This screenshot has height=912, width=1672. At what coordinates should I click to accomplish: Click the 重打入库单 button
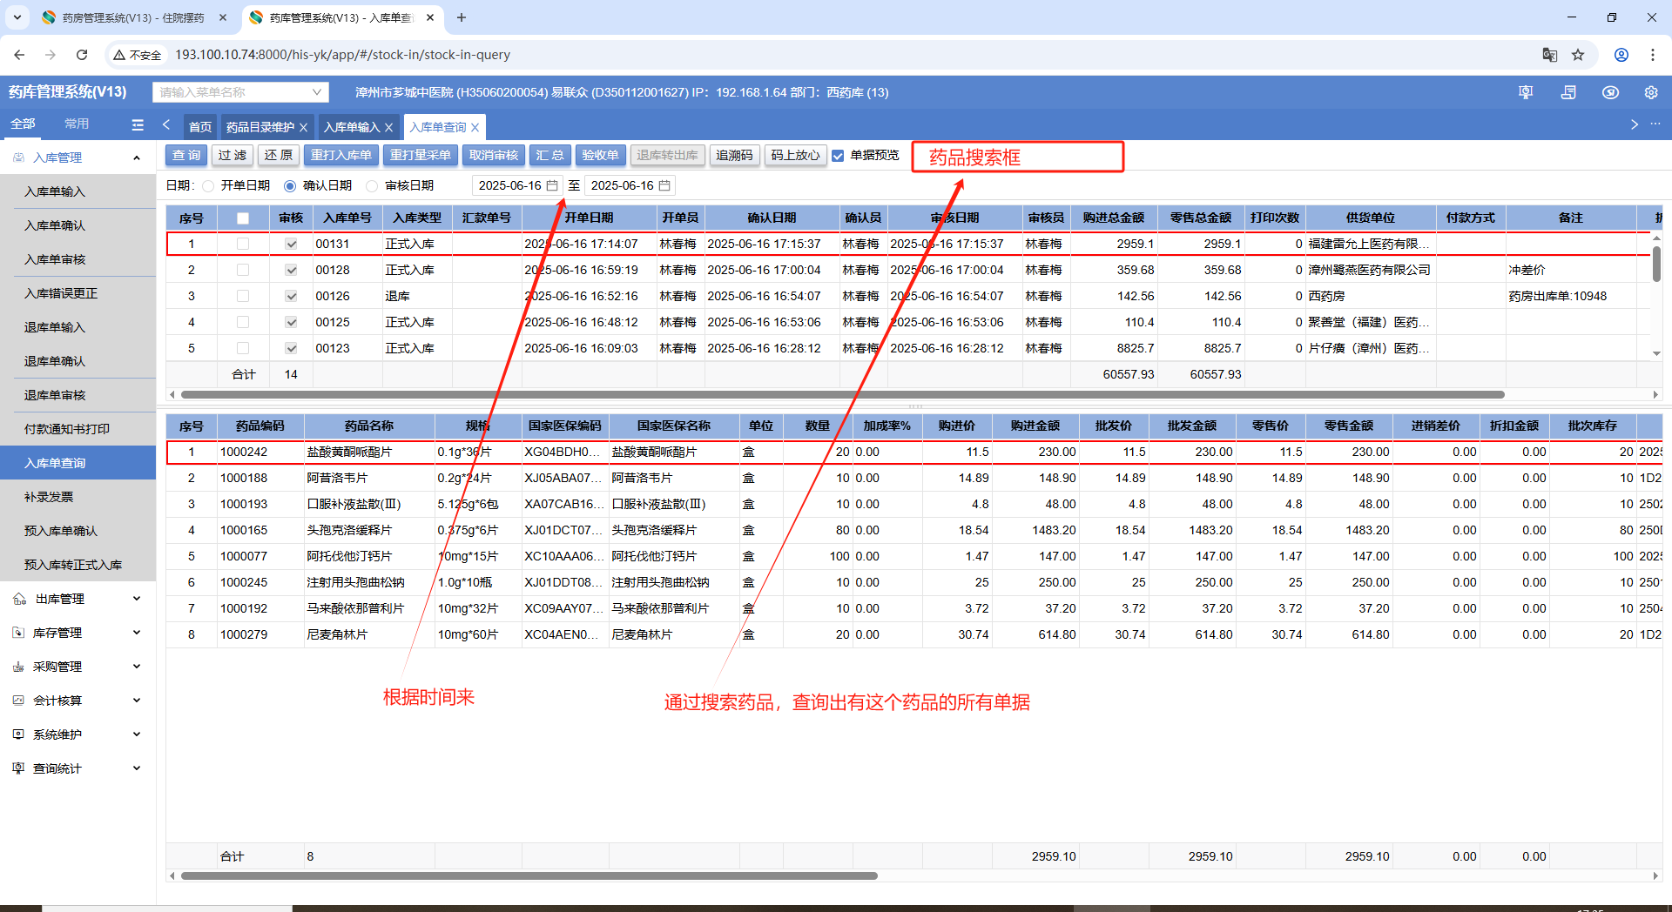[x=341, y=156]
